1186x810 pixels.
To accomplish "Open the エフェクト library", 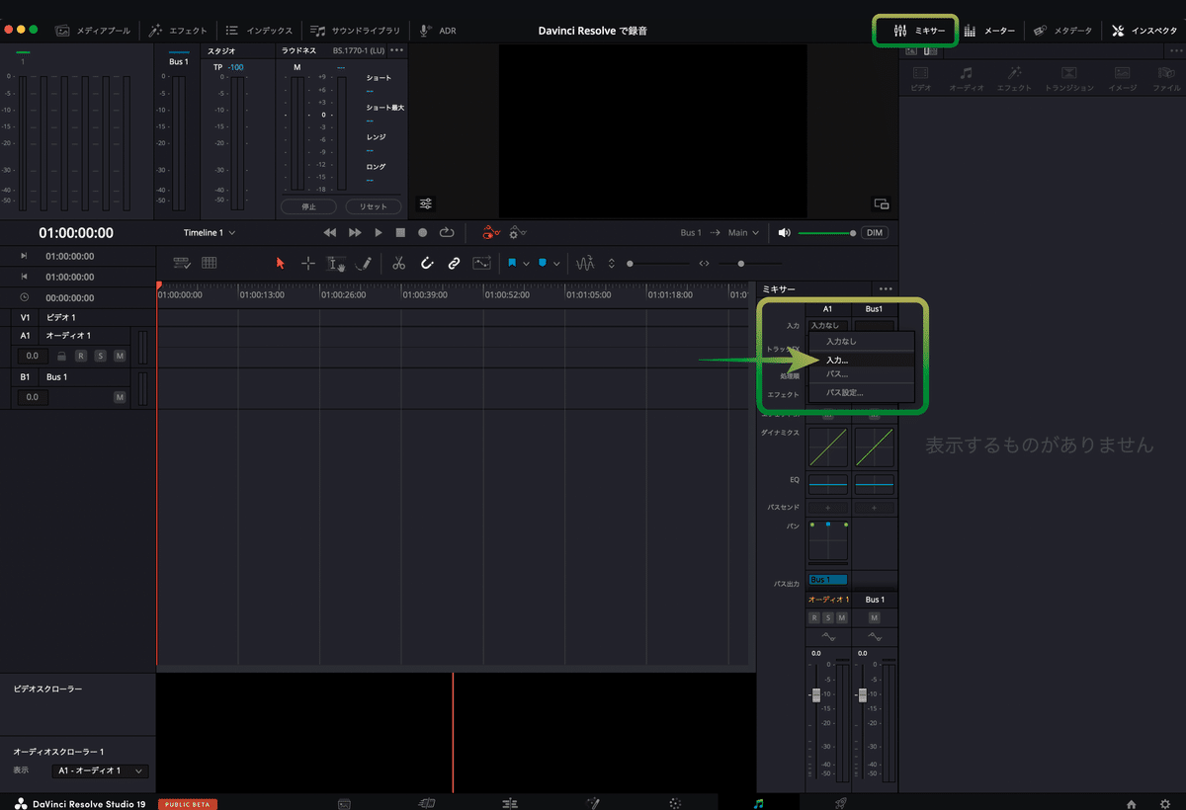I will (x=178, y=30).
